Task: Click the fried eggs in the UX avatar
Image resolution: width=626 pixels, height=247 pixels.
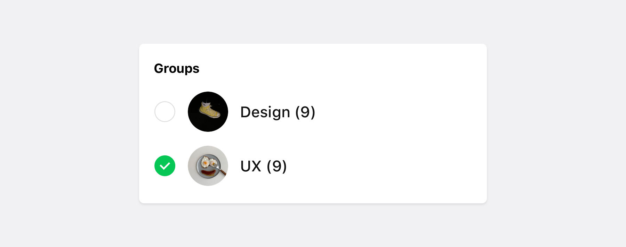Action: [207, 162]
